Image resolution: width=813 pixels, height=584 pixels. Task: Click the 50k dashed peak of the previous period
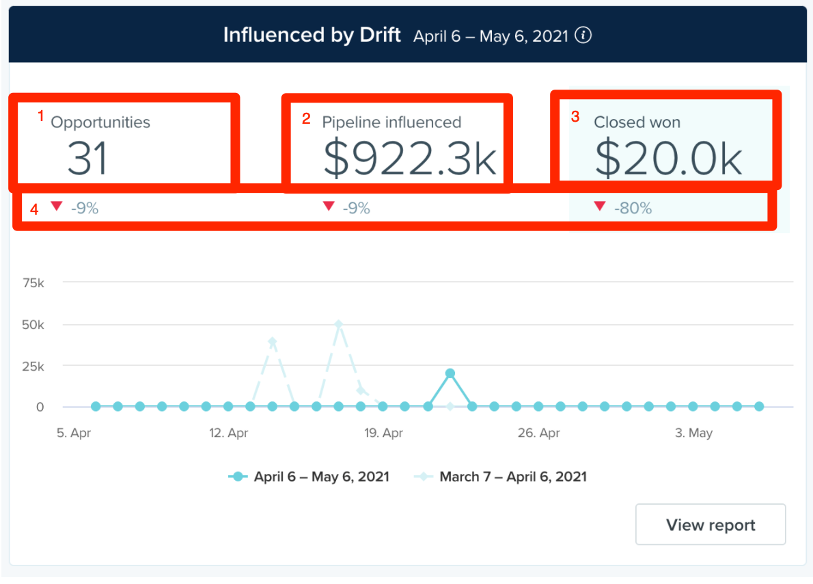[x=339, y=324]
